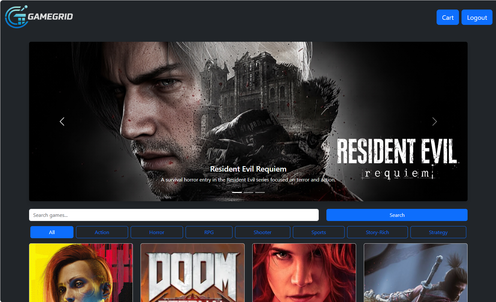Filter games by Story-Rich
This screenshot has height=302, width=496.
378,232
